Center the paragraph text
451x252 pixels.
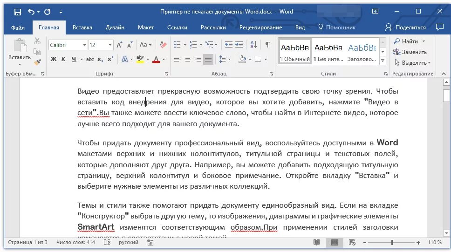[188, 59]
